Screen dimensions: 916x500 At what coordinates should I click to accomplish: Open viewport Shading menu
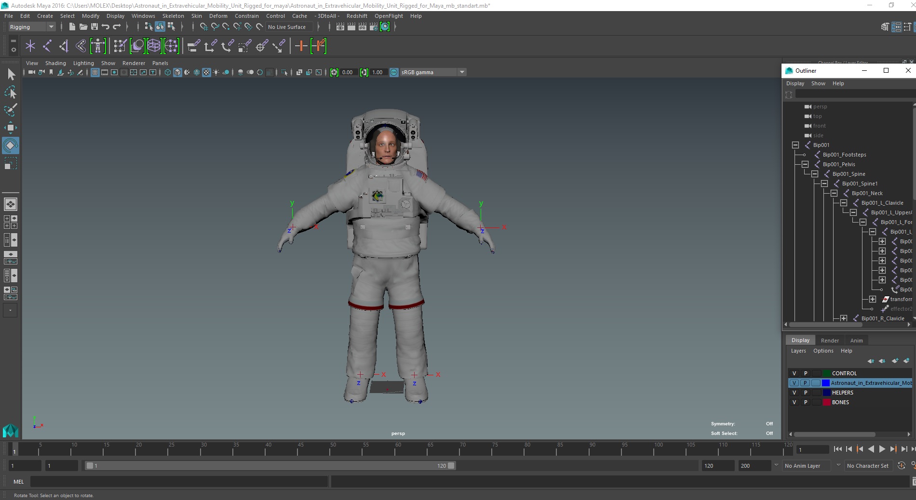tap(55, 63)
